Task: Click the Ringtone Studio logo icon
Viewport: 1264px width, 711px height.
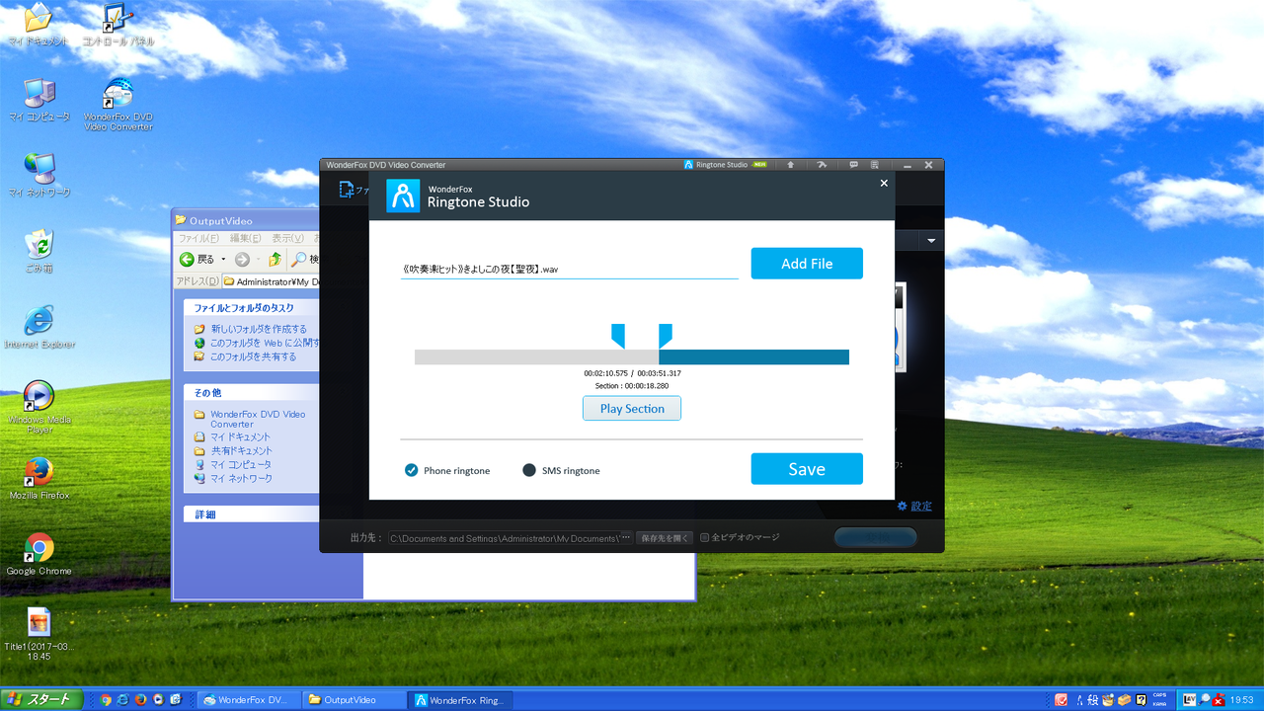Action: point(403,196)
